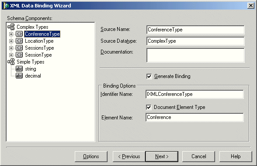Open Help for the wizard

(236, 156)
